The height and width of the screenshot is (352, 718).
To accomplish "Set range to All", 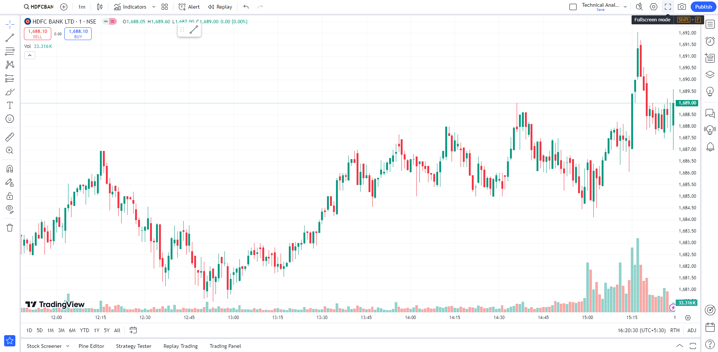I will click(x=117, y=330).
